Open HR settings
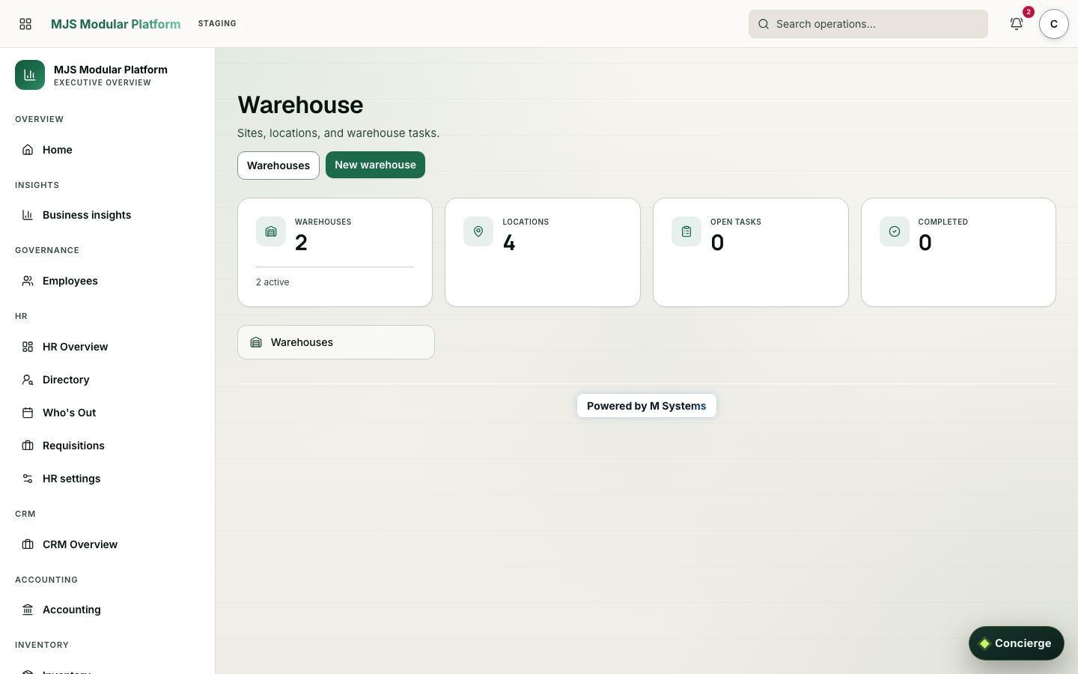Image resolution: width=1078 pixels, height=674 pixels. (107, 479)
